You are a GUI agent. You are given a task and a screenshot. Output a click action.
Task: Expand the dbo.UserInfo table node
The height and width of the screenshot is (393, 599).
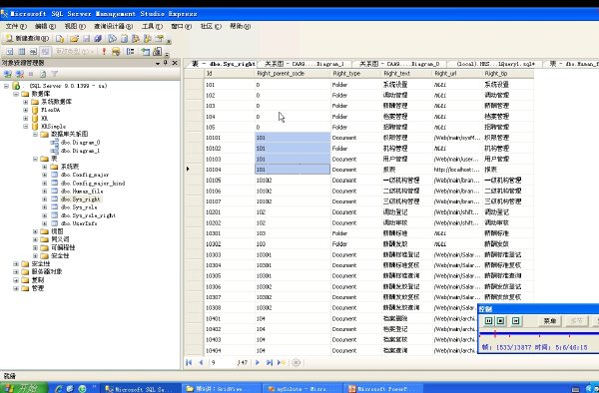pyautogui.click(x=45, y=223)
